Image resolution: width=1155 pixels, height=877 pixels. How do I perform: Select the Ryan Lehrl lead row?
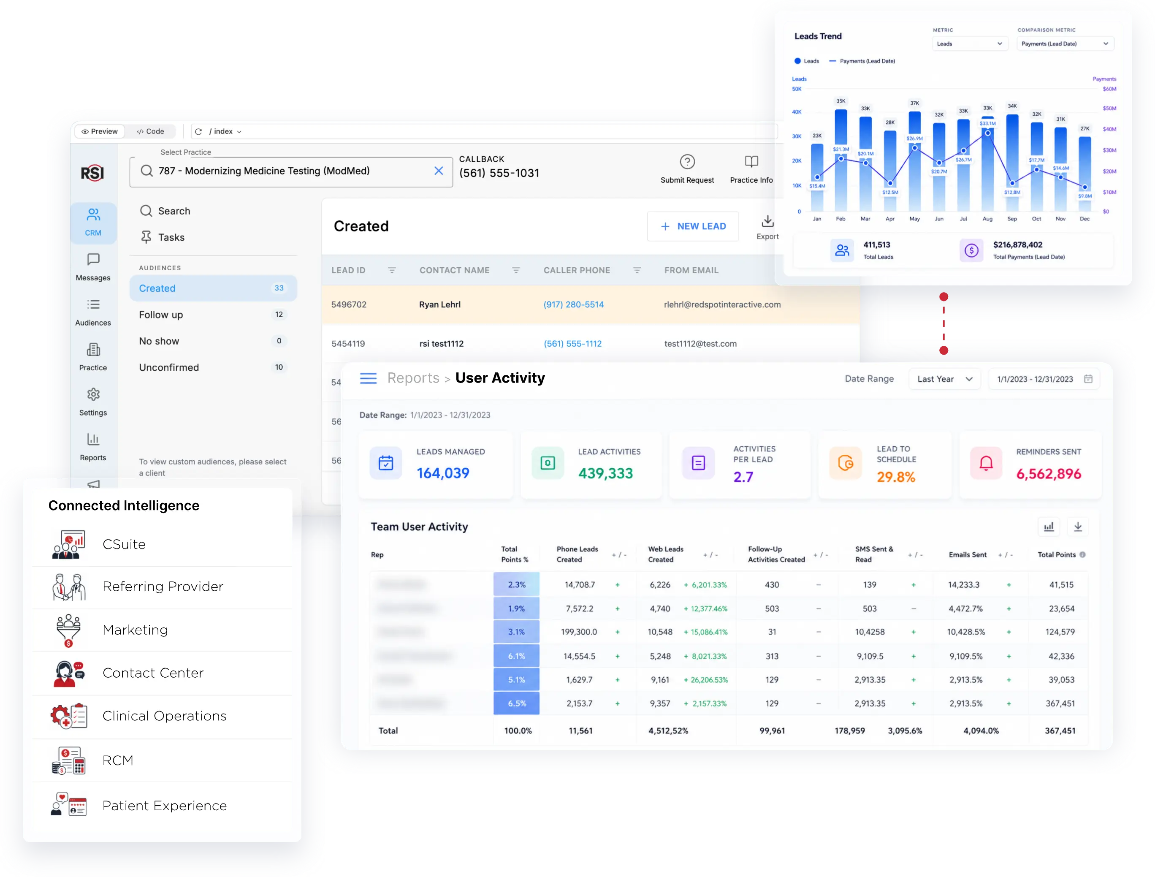(590, 304)
